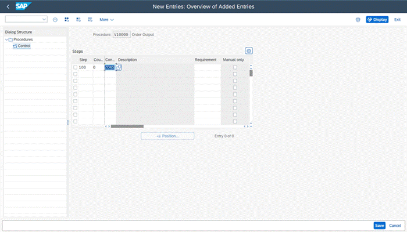Click the Delete (minus circle) toolbar icon
Viewport: 407px width, 232px height.
(55, 19)
